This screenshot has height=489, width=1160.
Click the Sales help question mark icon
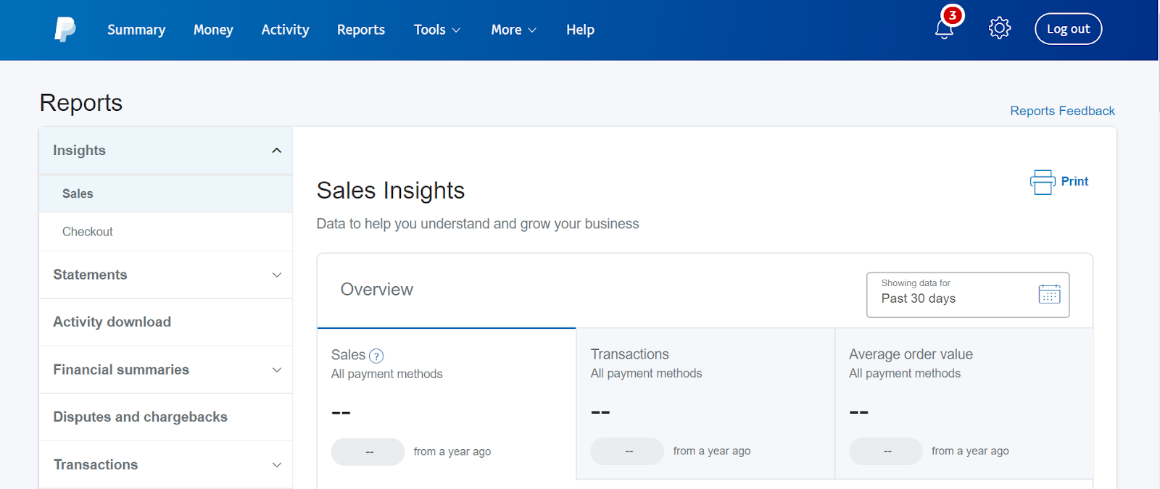(376, 356)
